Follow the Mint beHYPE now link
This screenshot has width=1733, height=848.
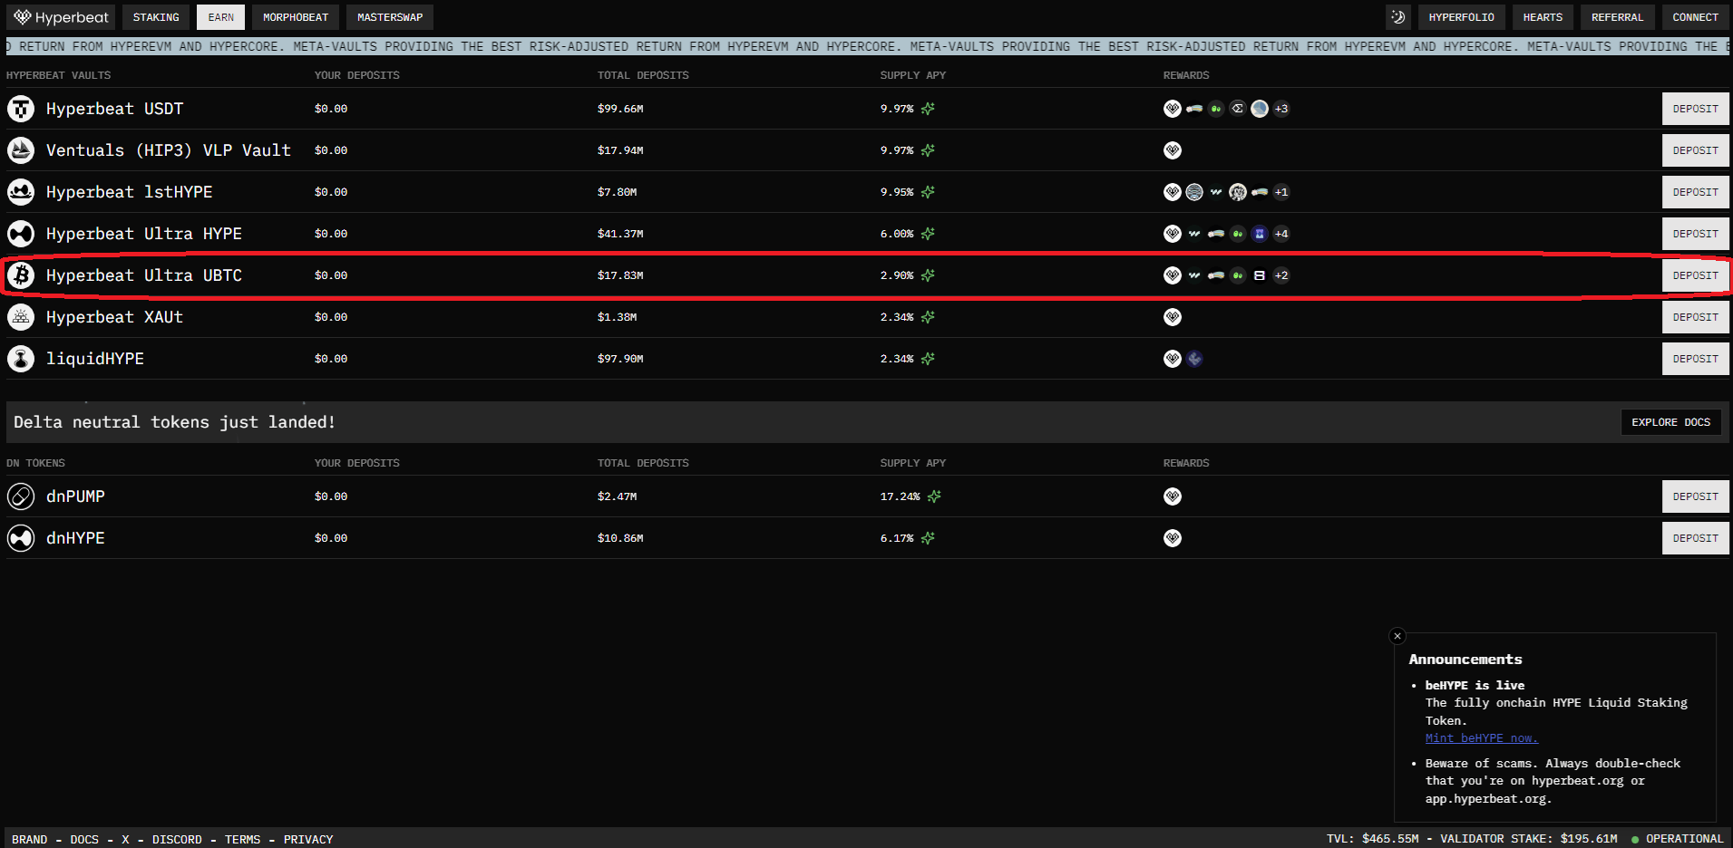pyautogui.click(x=1481, y=738)
